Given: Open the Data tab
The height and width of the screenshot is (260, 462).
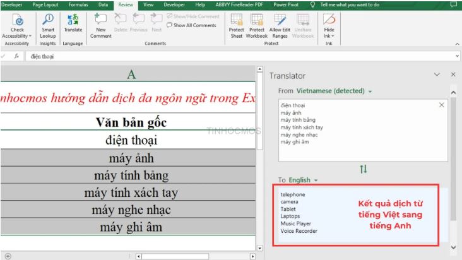Looking at the screenshot, I should tap(103, 4).
